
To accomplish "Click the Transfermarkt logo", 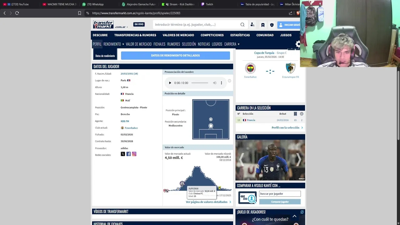I will (103, 24).
